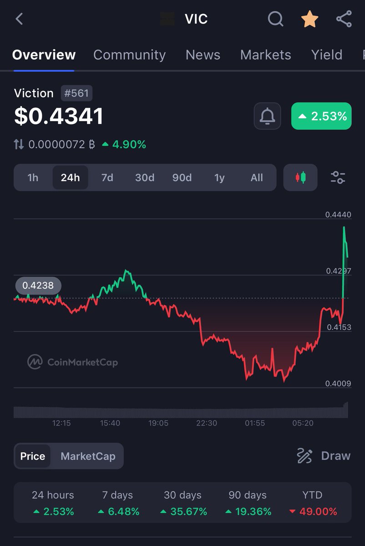Tap the 12:15 time axis label
Viewport: 365px width, 546px height.
pos(61,423)
